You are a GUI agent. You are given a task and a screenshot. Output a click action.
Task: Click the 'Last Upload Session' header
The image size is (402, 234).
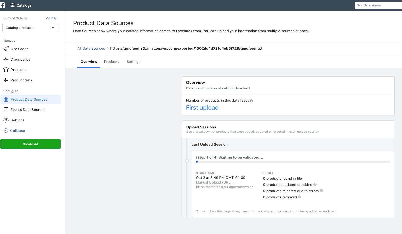[x=210, y=144]
